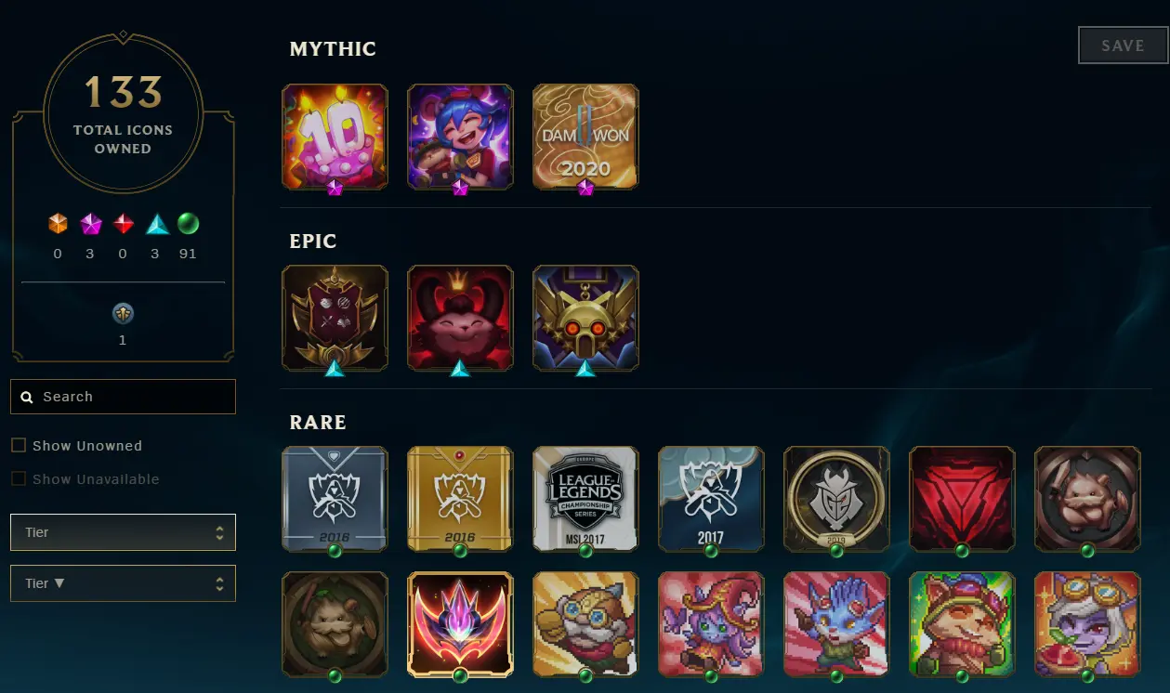Pick the blue 2017 Worlds icon
The height and width of the screenshot is (693, 1170).
[x=711, y=499]
